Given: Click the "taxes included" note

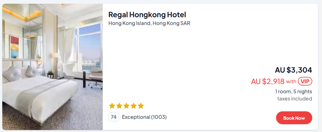Looking at the screenshot, I should [x=294, y=99].
